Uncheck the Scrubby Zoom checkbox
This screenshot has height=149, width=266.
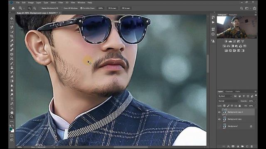[81, 8]
